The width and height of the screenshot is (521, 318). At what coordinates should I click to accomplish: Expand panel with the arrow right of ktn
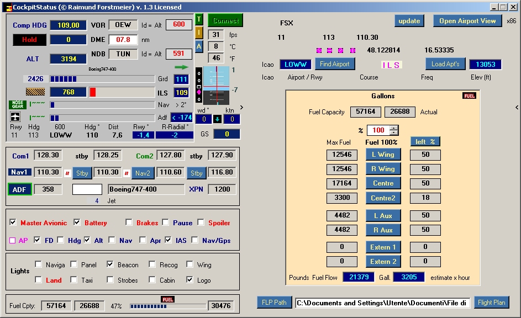pyautogui.click(x=241, y=107)
